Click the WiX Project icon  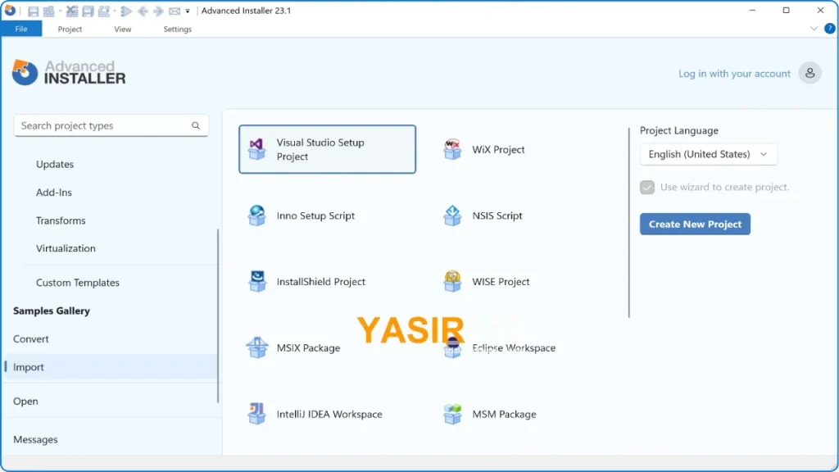coord(452,149)
